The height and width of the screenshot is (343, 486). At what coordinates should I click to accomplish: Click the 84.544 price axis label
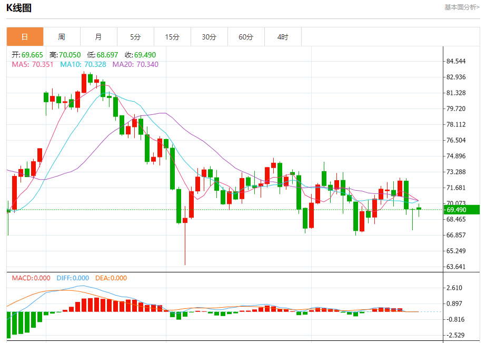pos(456,62)
